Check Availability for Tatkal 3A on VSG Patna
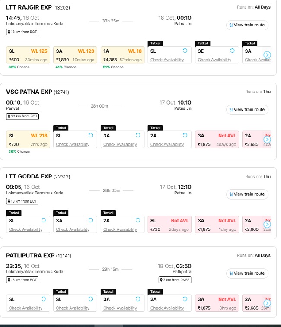The height and width of the screenshot is (327, 281). coord(120,144)
